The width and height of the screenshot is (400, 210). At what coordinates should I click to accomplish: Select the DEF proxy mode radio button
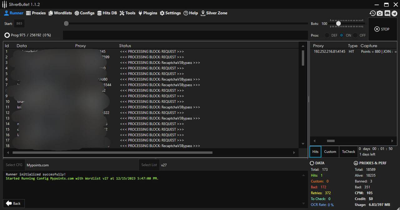[327, 35]
